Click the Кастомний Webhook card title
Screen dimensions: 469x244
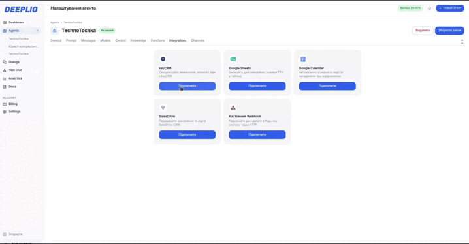tap(245, 117)
